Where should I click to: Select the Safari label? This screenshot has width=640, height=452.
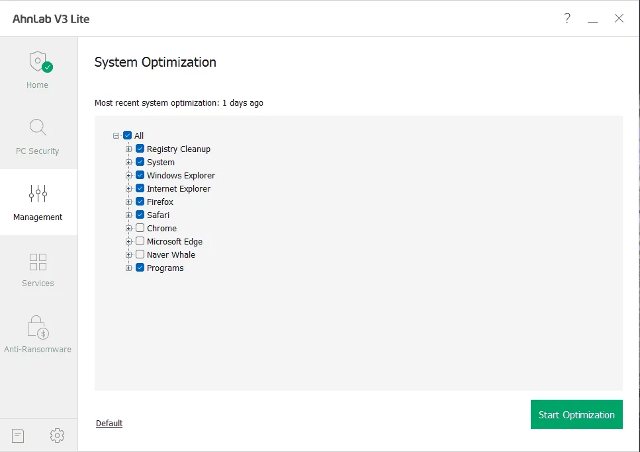(x=158, y=215)
